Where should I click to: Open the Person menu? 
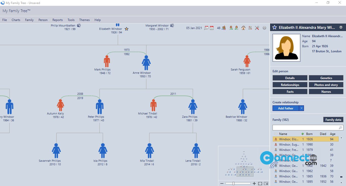(43, 20)
